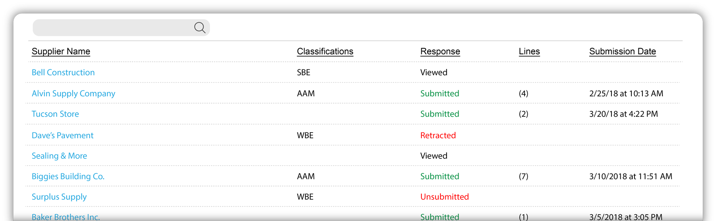The height and width of the screenshot is (221, 716).
Task: Select the Dave's Pavement supplier
Action: (x=62, y=135)
